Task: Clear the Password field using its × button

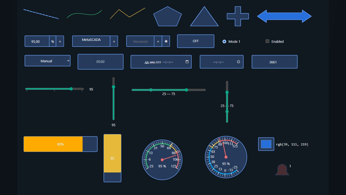Action: (x=158, y=41)
